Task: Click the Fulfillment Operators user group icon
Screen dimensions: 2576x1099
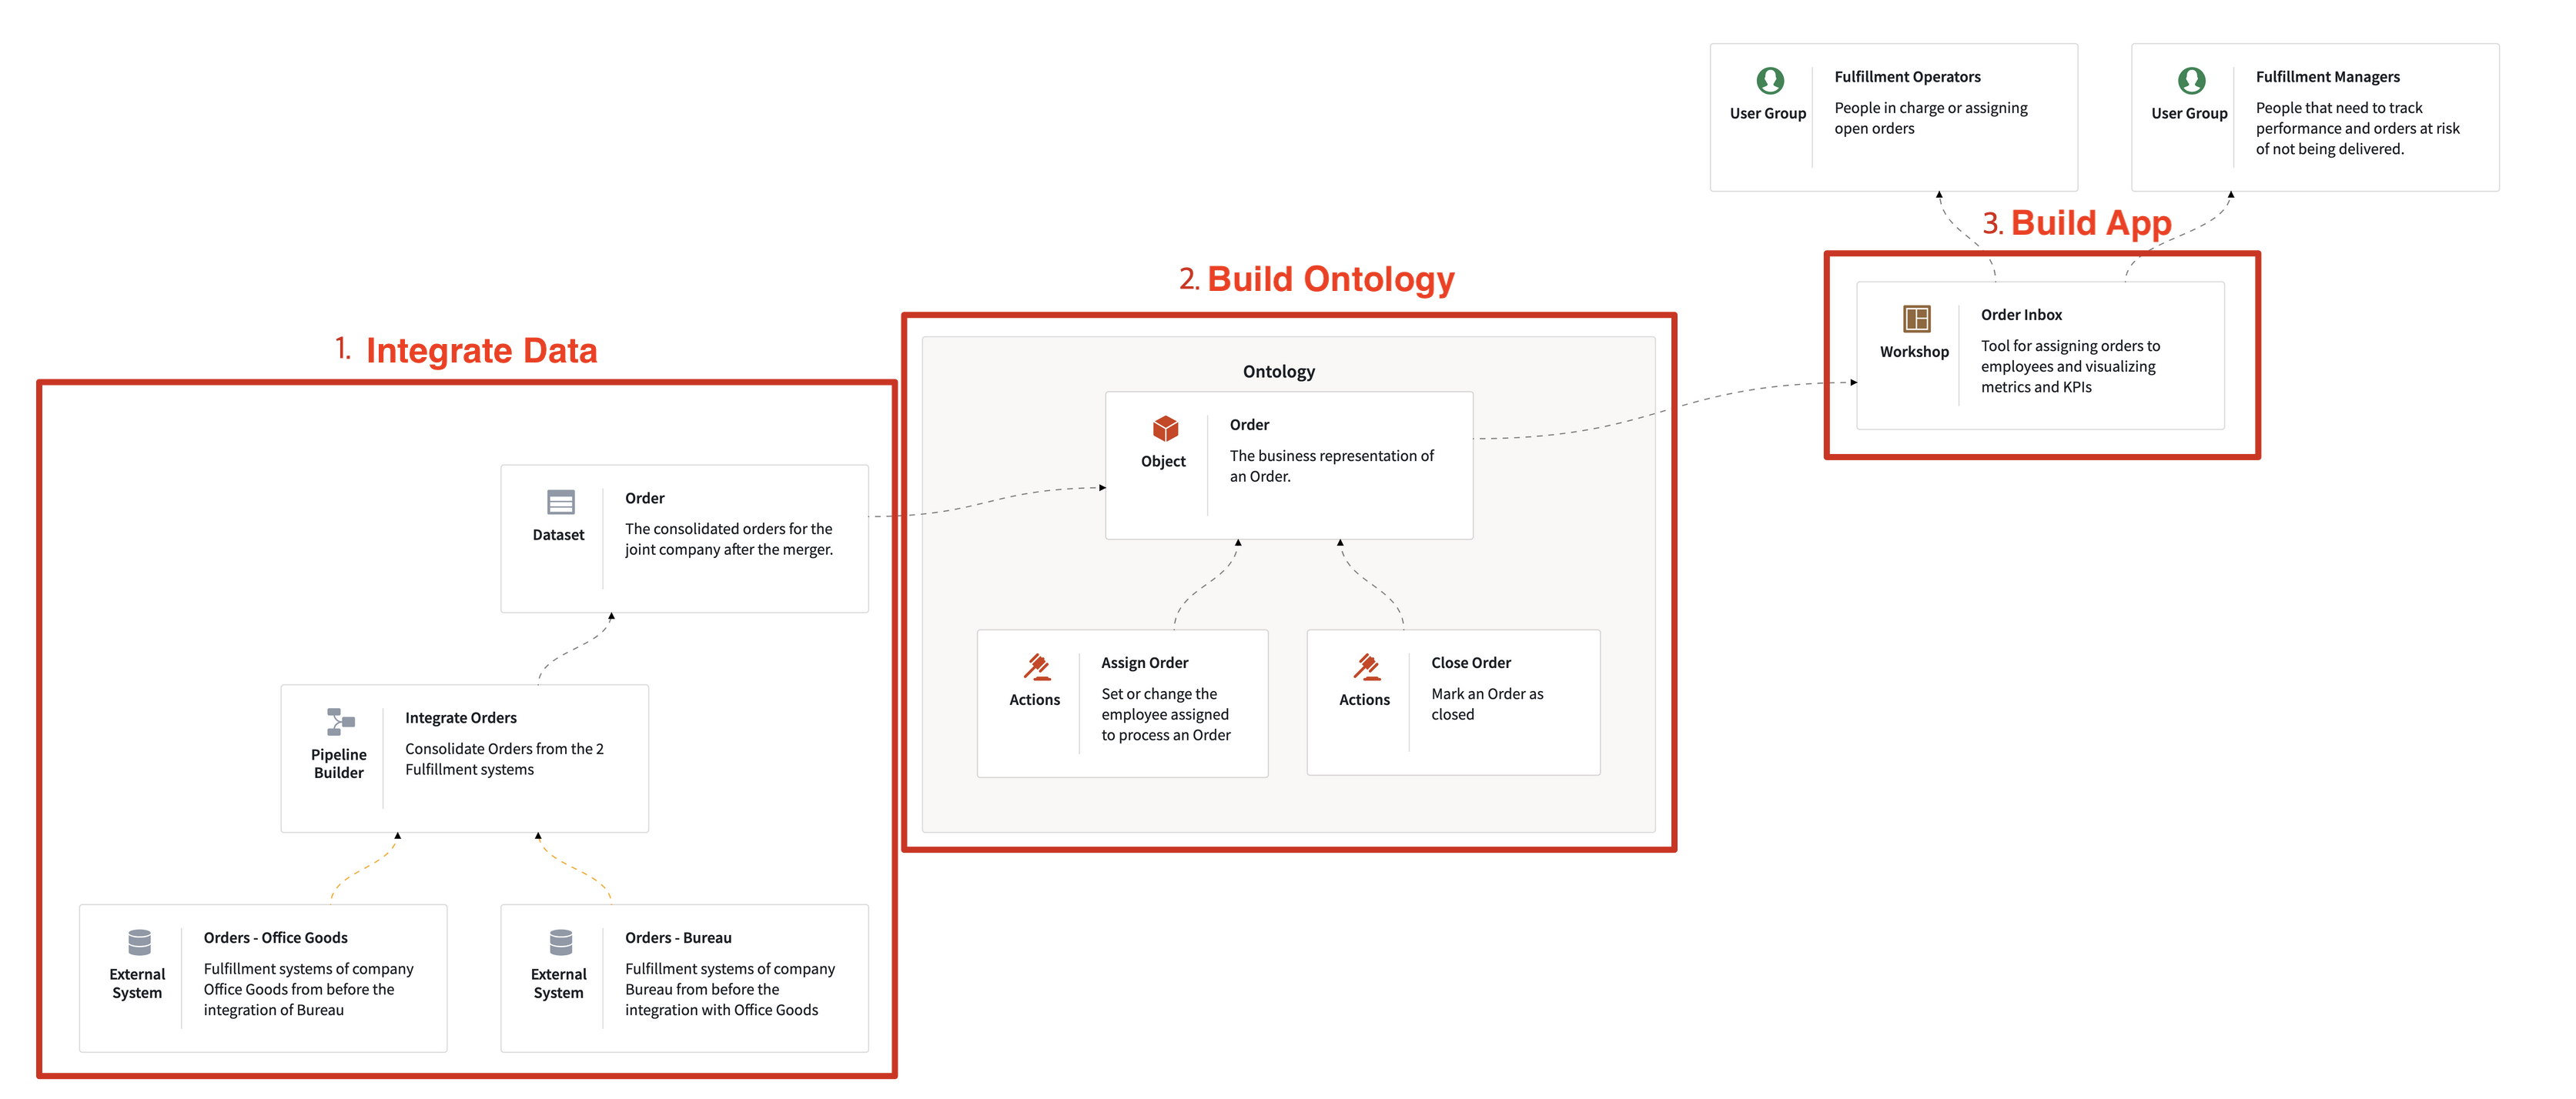Action: coord(1769,80)
